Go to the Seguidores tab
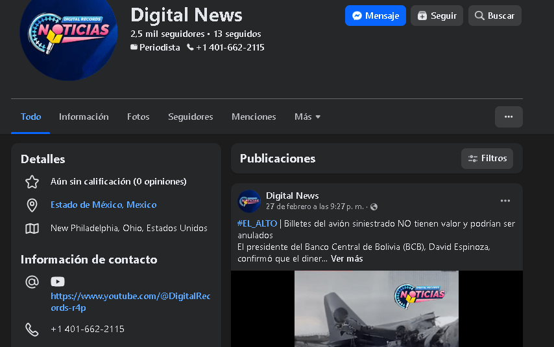The height and width of the screenshot is (347, 554). tap(190, 117)
